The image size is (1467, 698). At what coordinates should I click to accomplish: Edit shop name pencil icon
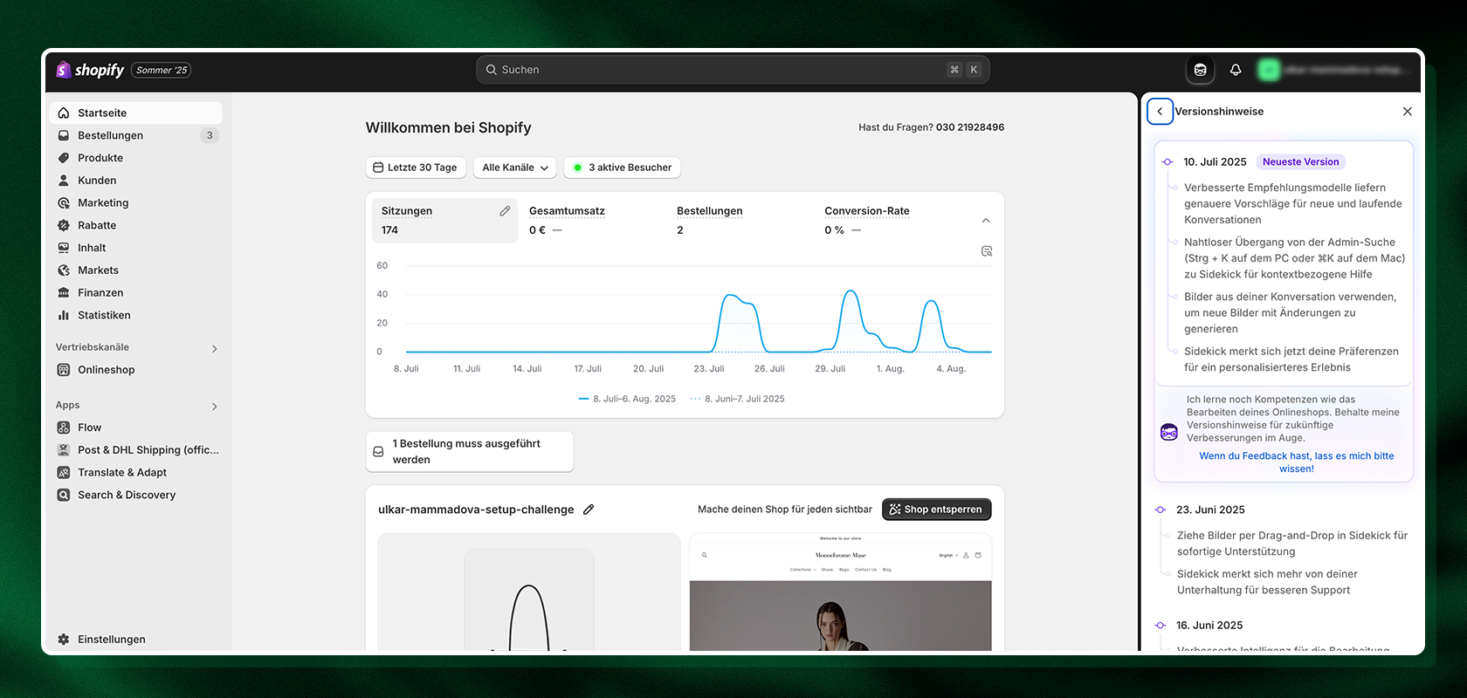tap(589, 510)
